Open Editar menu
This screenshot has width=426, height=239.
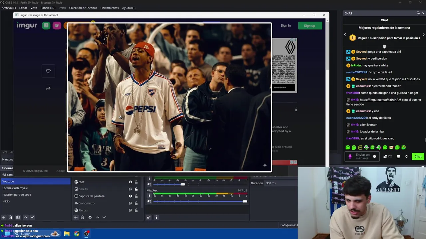(23, 8)
